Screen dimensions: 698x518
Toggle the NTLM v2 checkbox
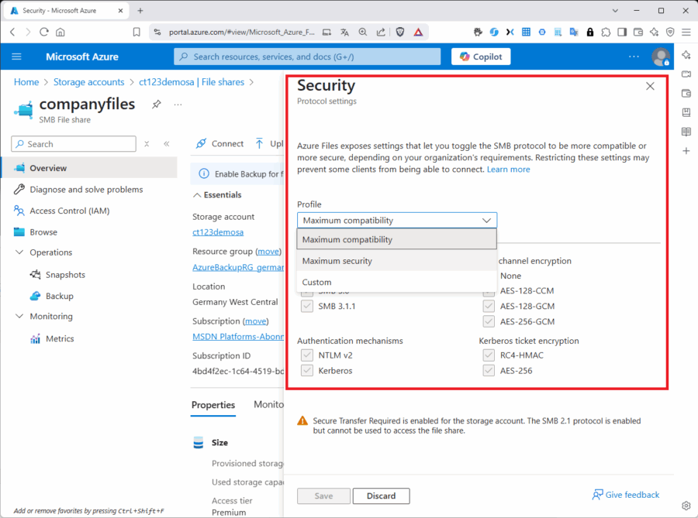306,355
